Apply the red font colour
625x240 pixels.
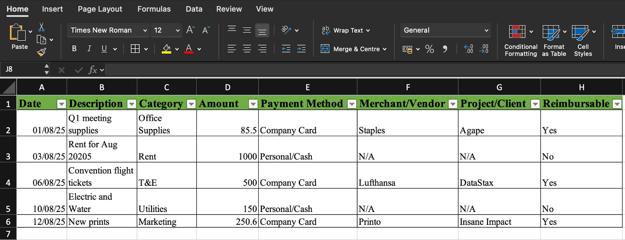coord(189,49)
